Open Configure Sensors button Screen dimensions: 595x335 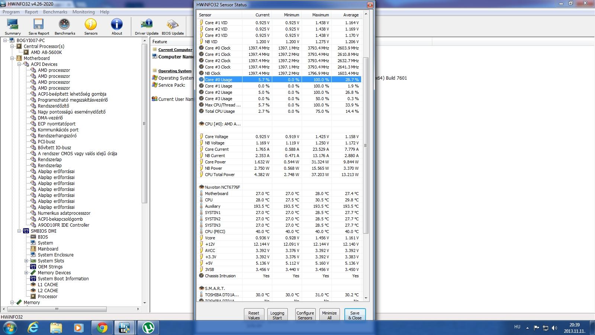click(x=305, y=315)
